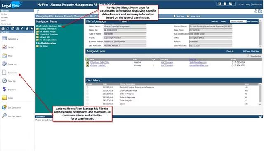Click the folders icon in sidebar toolbar

point(8,28)
